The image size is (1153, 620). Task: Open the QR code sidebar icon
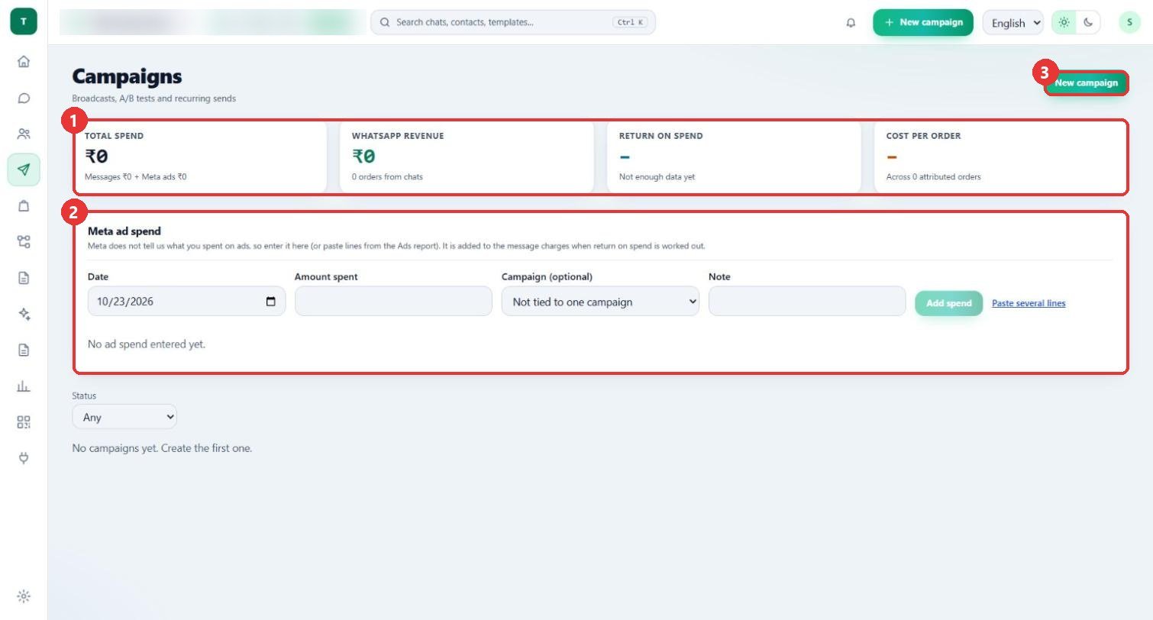tap(24, 422)
